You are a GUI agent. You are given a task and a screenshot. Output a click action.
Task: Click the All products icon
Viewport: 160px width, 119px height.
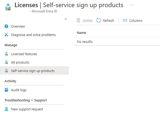coord(7,62)
